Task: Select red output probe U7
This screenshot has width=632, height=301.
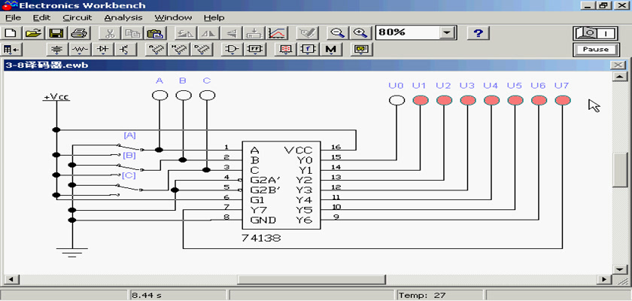Action: [563, 100]
